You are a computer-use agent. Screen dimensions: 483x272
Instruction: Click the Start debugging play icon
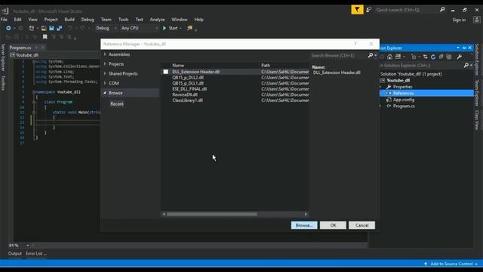pos(165,28)
